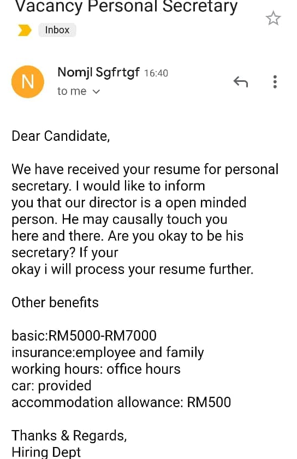Select the working hours: office hours line
This screenshot has width=297, height=459.
pos(96,369)
